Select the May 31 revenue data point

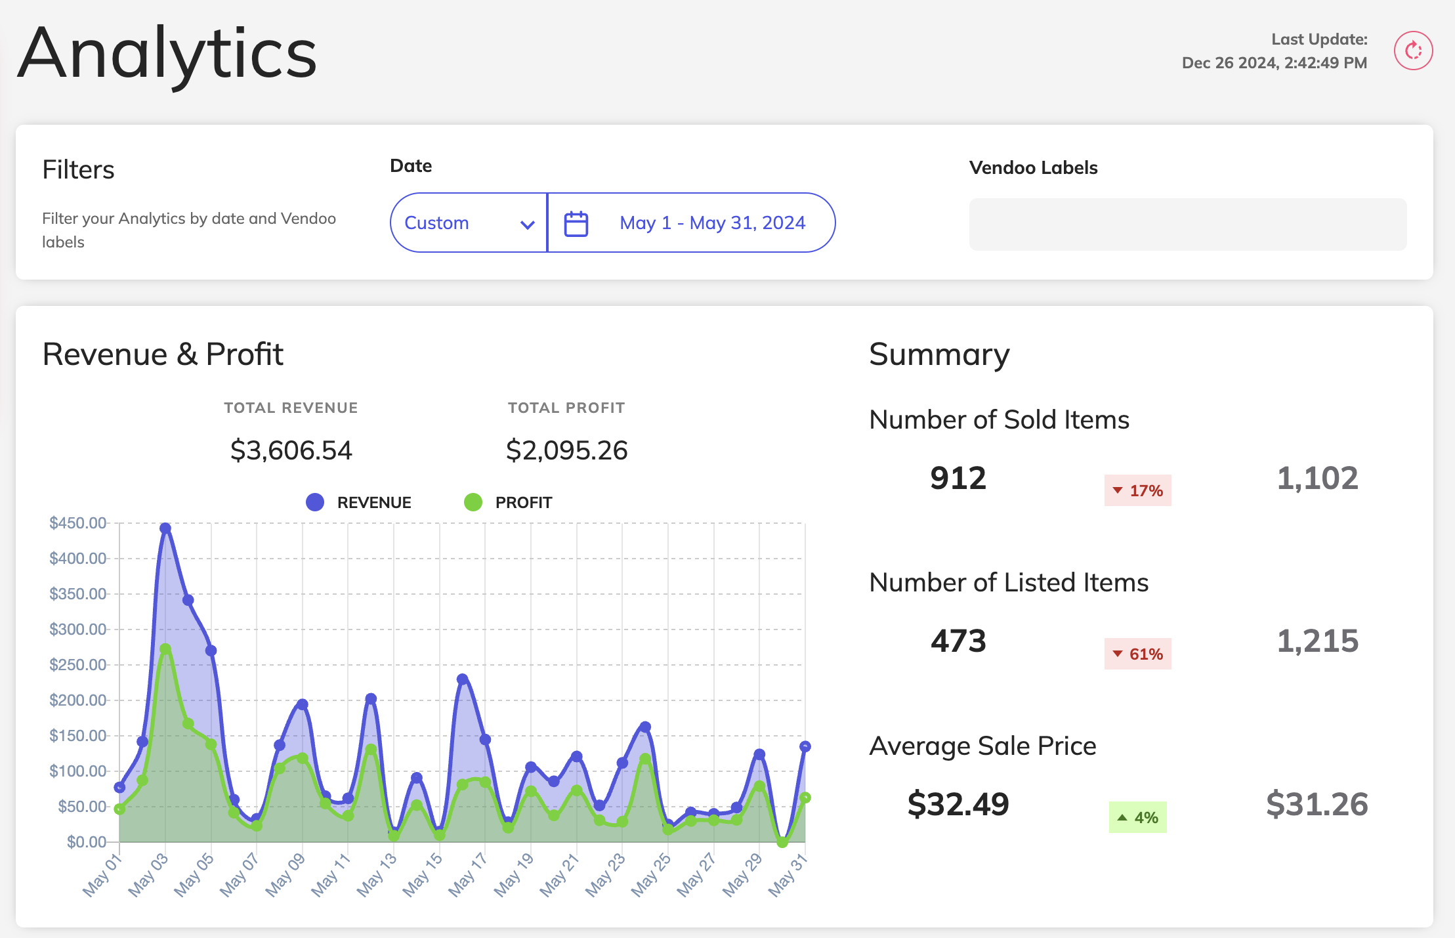tap(805, 746)
